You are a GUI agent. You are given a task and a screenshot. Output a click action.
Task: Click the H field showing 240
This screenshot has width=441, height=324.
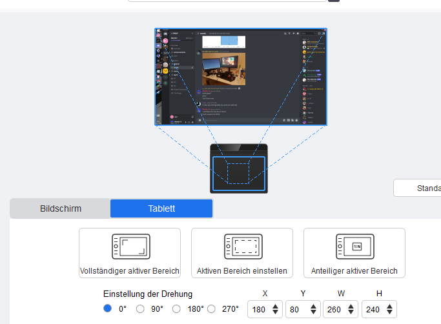point(373,309)
